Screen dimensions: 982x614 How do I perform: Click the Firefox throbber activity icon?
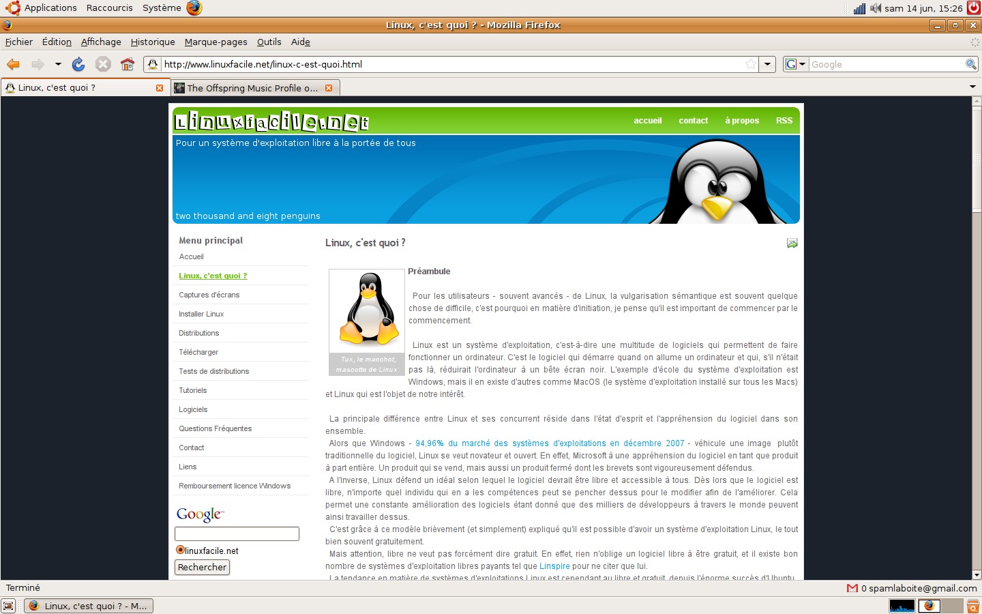click(x=974, y=42)
